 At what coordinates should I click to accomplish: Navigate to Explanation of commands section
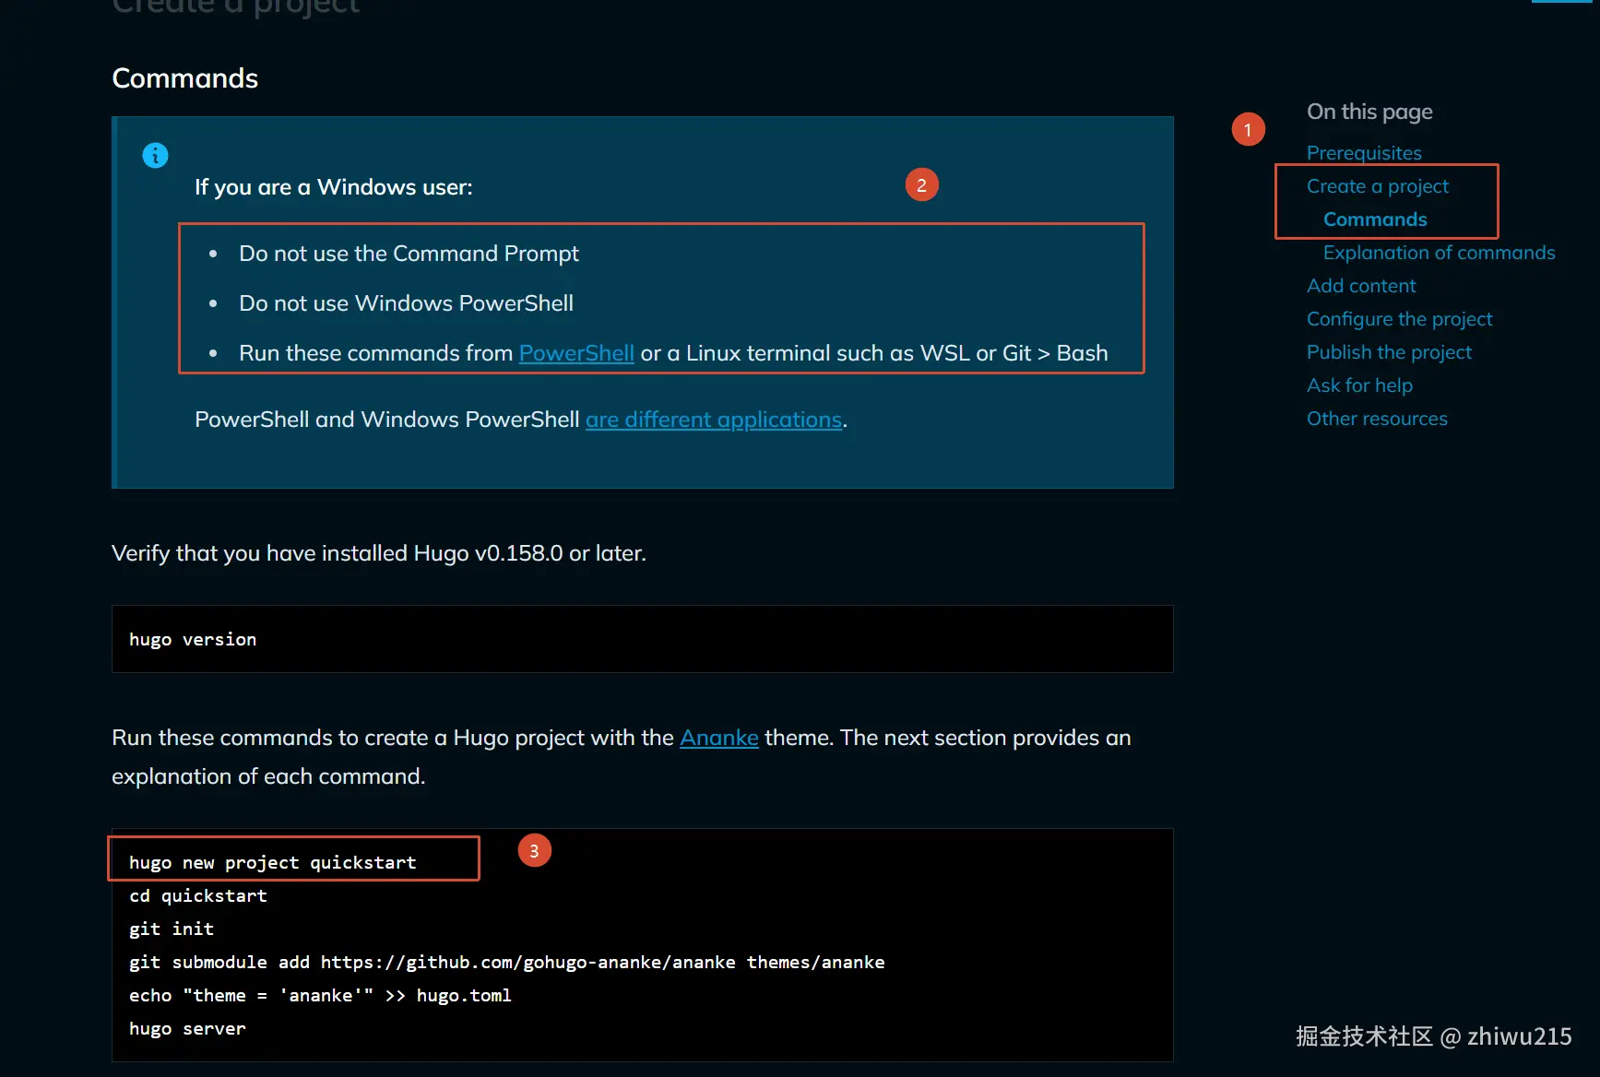pos(1439,253)
